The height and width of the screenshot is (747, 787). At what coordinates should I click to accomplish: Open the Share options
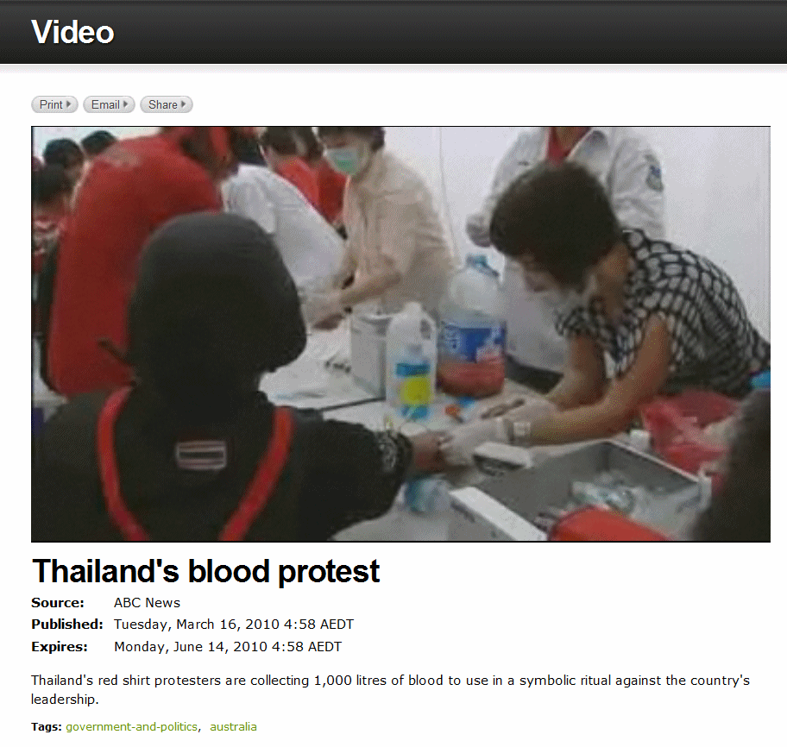pos(167,104)
